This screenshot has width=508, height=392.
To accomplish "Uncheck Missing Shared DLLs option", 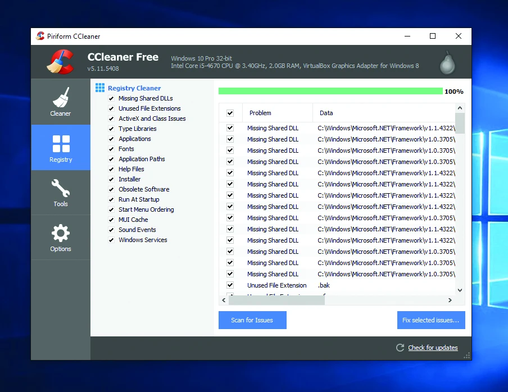I will pyautogui.click(x=111, y=99).
